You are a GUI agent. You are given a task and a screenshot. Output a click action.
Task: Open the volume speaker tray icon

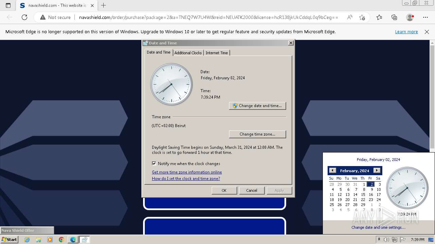(386, 240)
